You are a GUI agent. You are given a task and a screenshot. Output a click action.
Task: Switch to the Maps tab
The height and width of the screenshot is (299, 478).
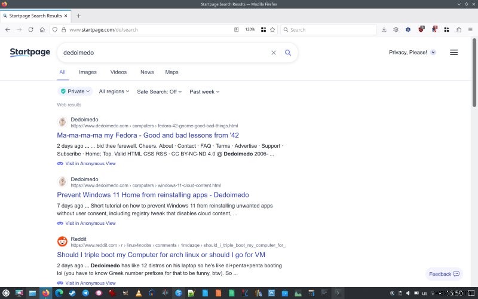[x=171, y=72]
